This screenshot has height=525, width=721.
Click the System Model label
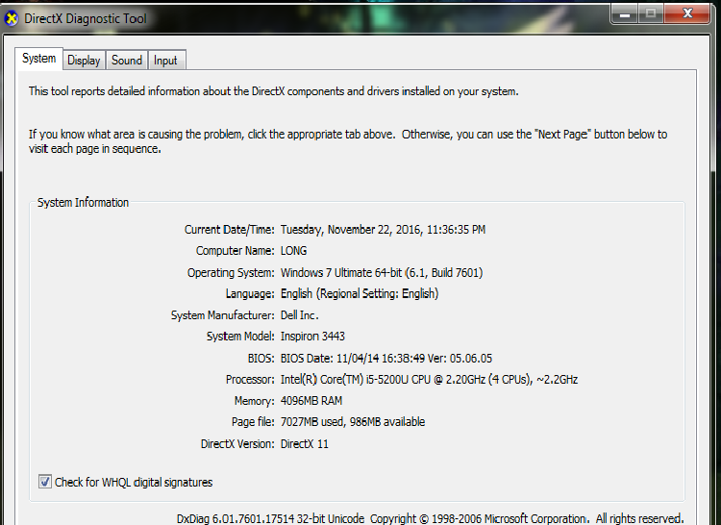click(240, 337)
